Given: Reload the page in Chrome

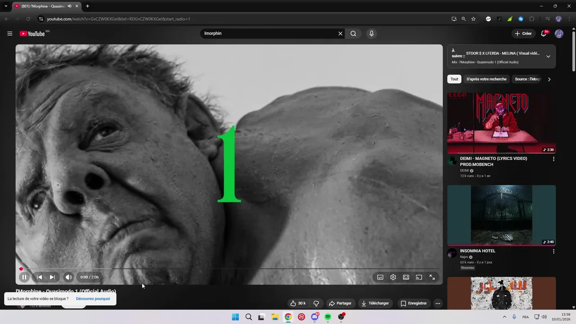Looking at the screenshot, I should 28,19.
